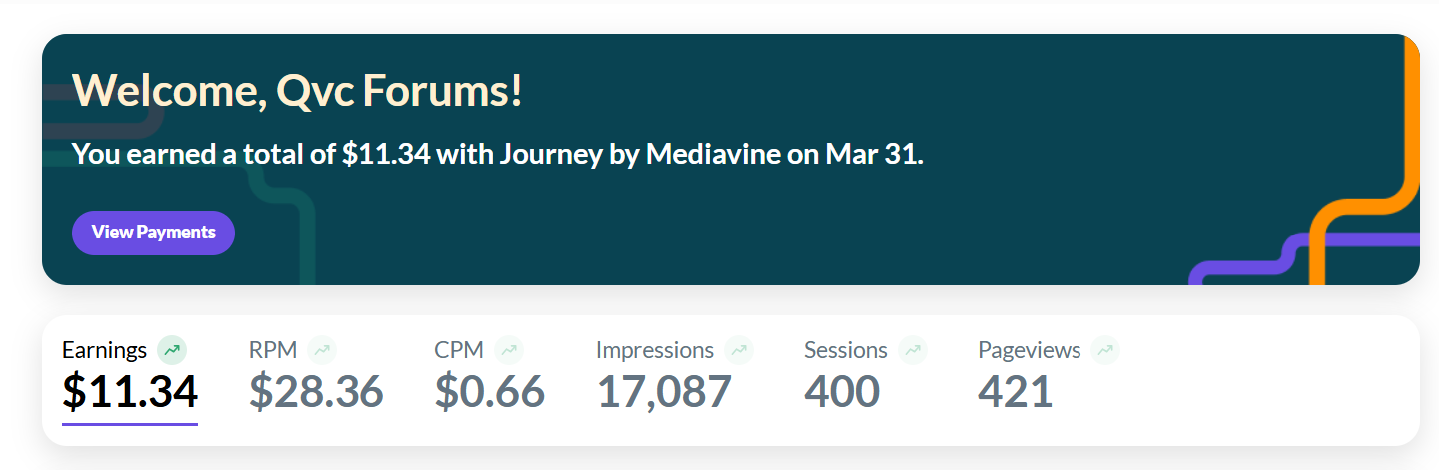Click the trend arrow icon beside RPM
The height and width of the screenshot is (470, 1439).
tap(322, 350)
